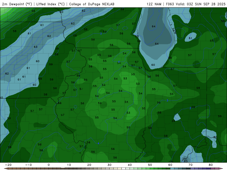The height and width of the screenshot is (170, 227).
Task: Click the 20 label on the color scale
Action: click(89, 165)
